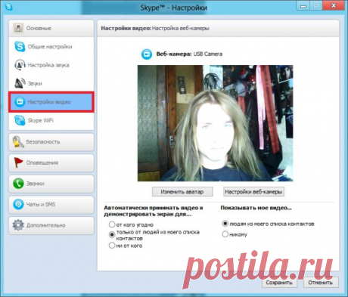Screen dimensions: 348x297
Task: Expand the Безопасность section
Action: pos(51,142)
